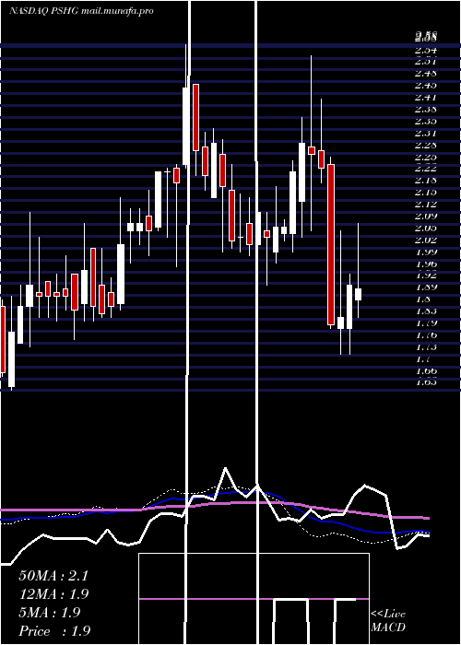
Task: Select the 2.25 price axis label
Action: tap(426, 158)
